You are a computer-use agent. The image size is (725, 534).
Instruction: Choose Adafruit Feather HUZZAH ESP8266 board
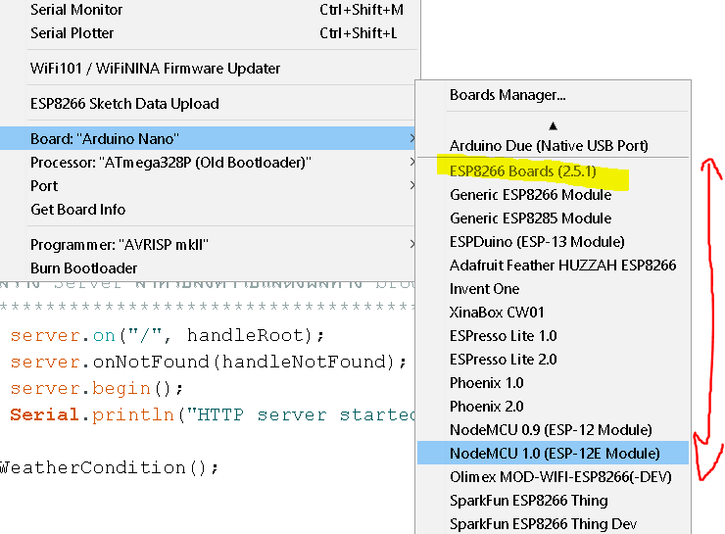click(x=553, y=266)
